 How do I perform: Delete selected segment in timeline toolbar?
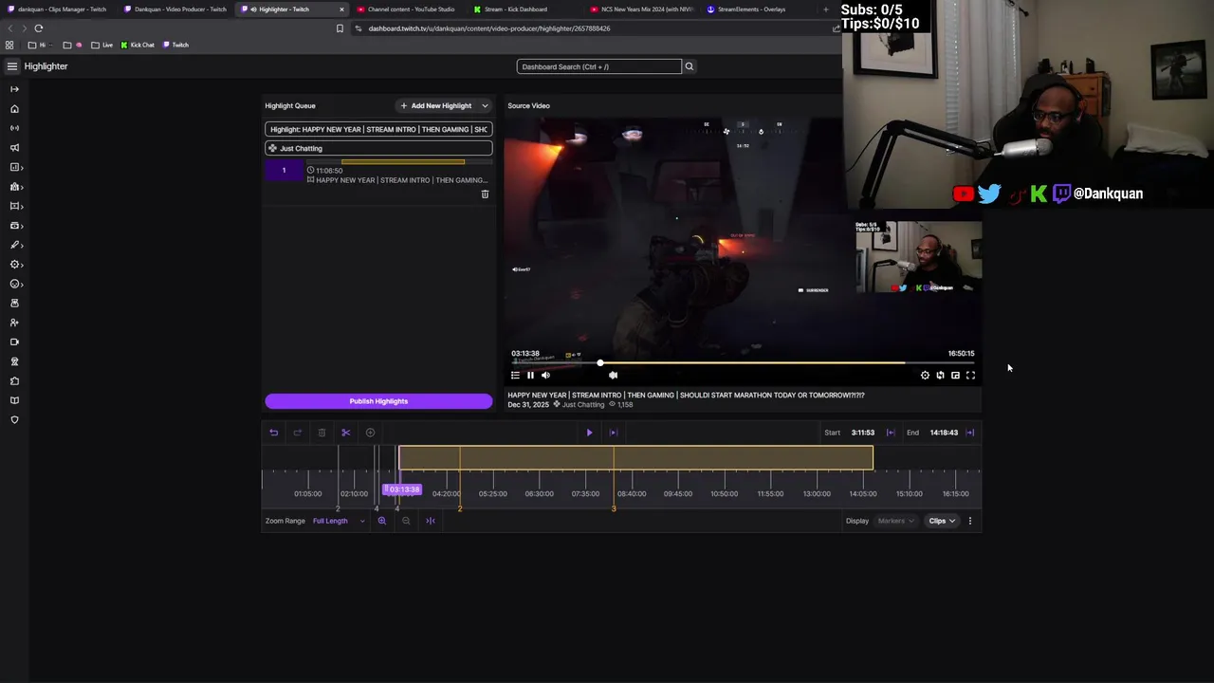322,433
